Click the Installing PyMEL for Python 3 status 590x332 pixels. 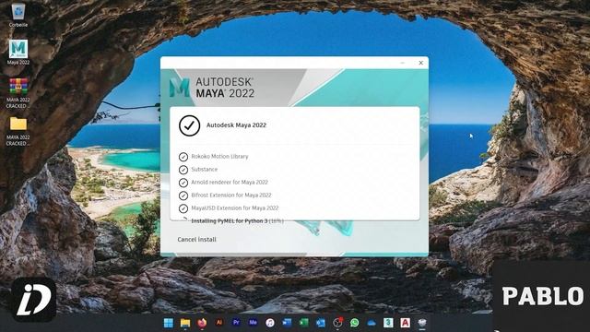click(237, 221)
